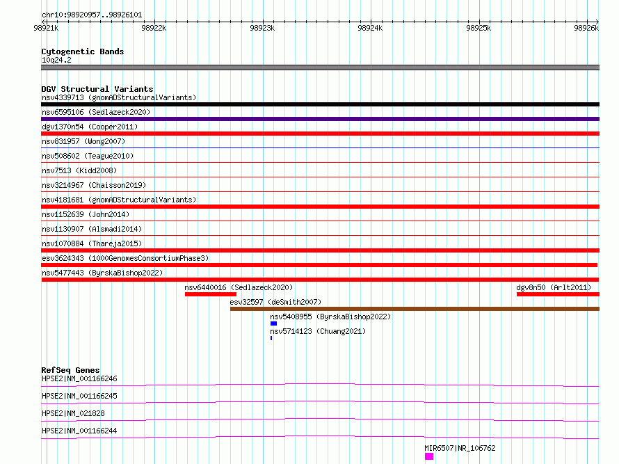
Task: Click the small blue nsv5408955 marker
Action: 273,323
